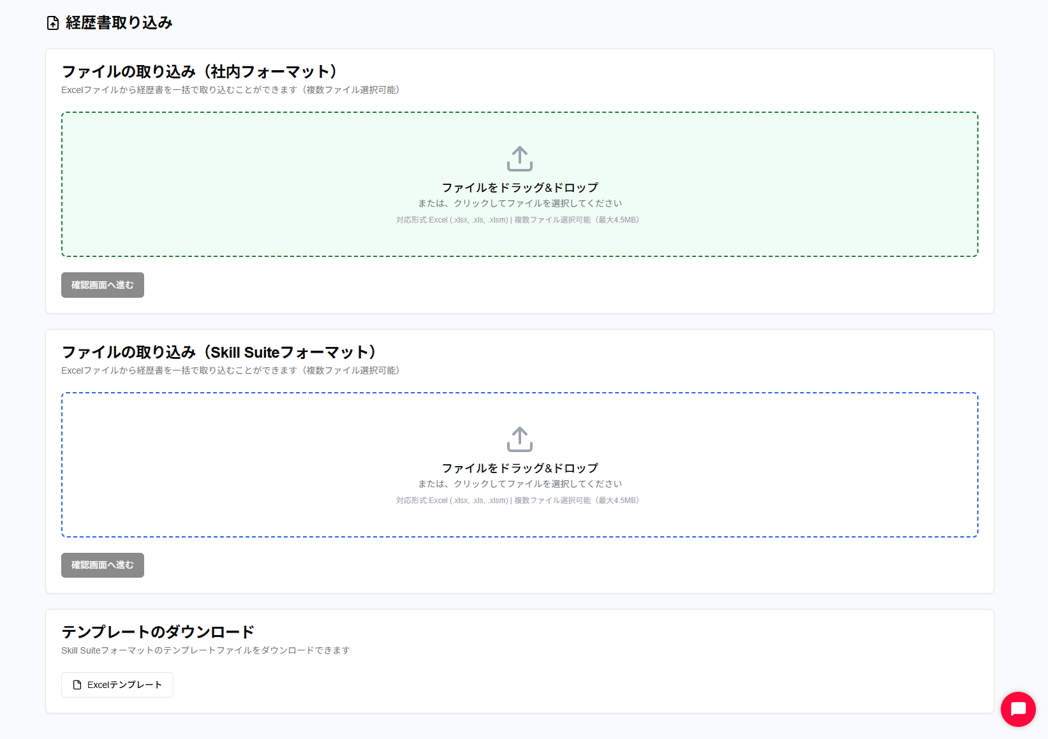Click the Excelファイルから subtitle under Skill Suite heading
This screenshot has height=739, width=1048.
[x=231, y=370]
